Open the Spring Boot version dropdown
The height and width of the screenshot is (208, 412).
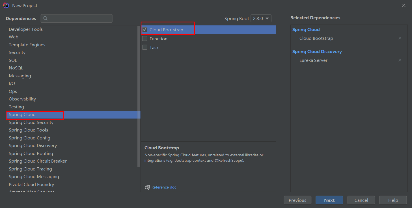(x=261, y=18)
